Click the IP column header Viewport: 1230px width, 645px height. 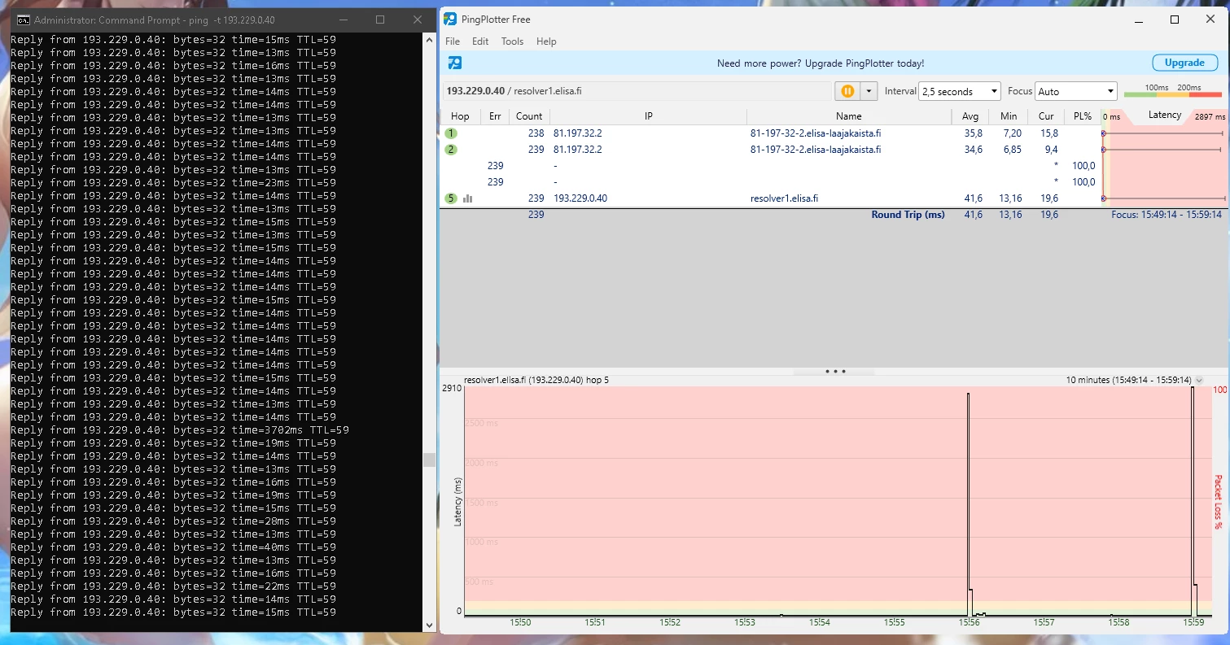pos(649,116)
